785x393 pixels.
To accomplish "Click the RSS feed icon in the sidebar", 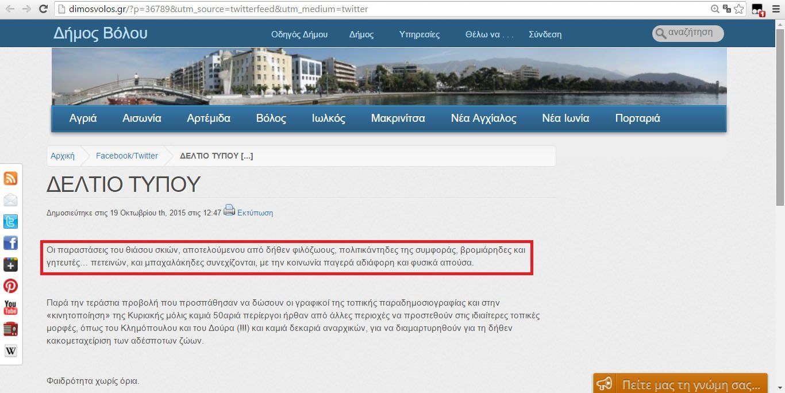I will pyautogui.click(x=10, y=178).
